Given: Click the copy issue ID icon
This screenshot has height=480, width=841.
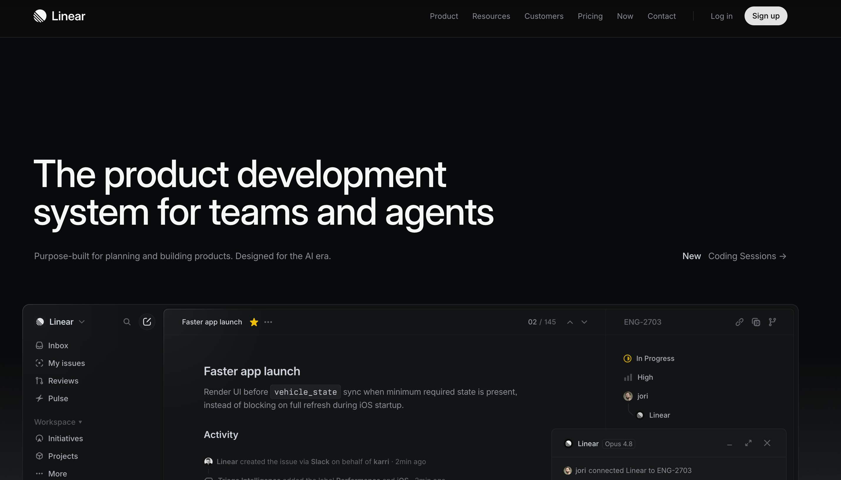Looking at the screenshot, I should [x=756, y=322].
